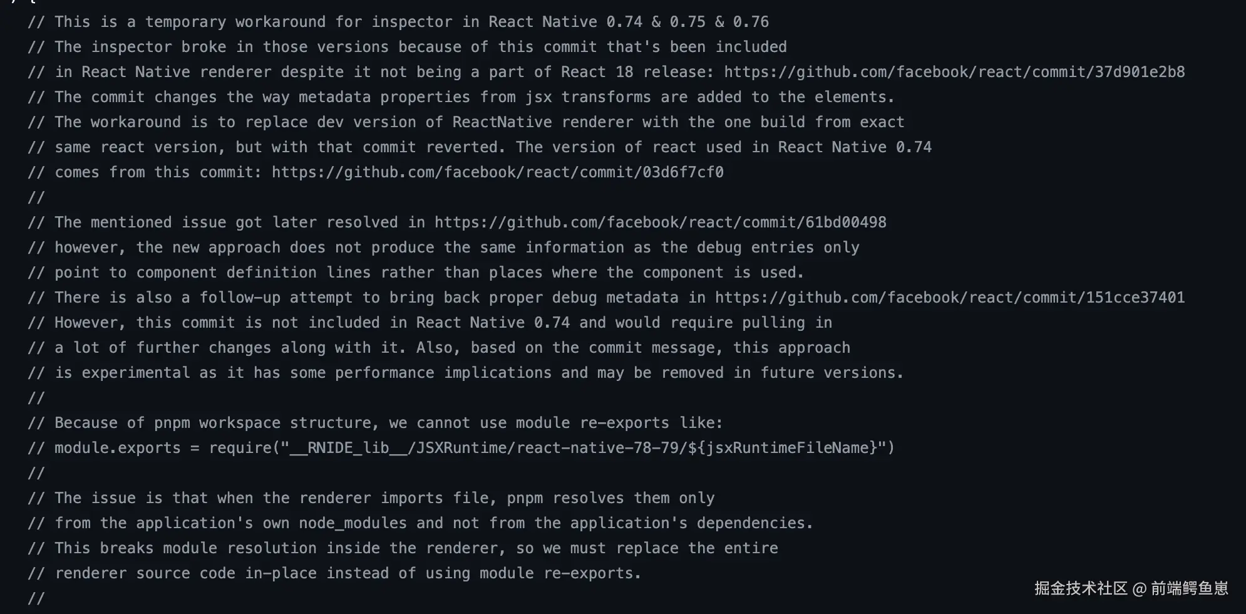The image size is (1246, 614).
Task: Click the "a lot of further changes" line
Action: point(438,348)
